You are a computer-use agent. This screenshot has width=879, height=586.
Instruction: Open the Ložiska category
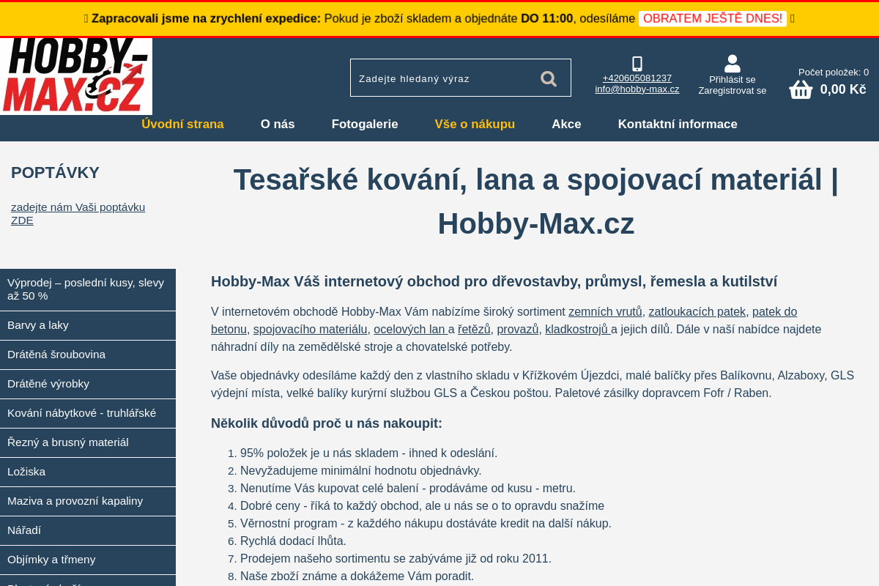[88, 472]
